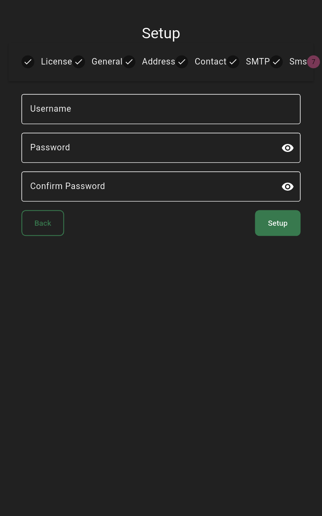Jump to the SMTP step
The image size is (322, 516).
[x=258, y=62]
